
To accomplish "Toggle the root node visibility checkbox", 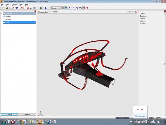I will coord(4,14).
